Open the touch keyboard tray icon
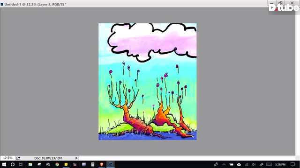This screenshot has height=168, width=300. click(x=269, y=164)
